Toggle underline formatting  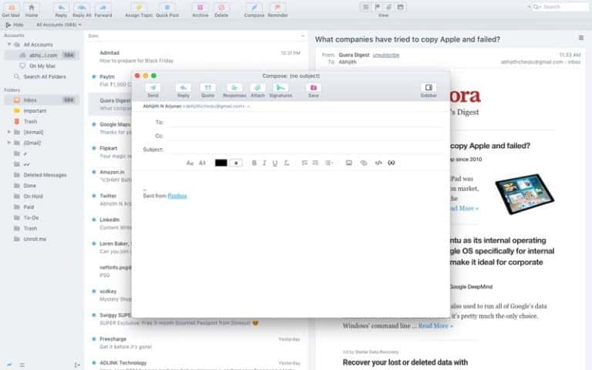[275, 163]
